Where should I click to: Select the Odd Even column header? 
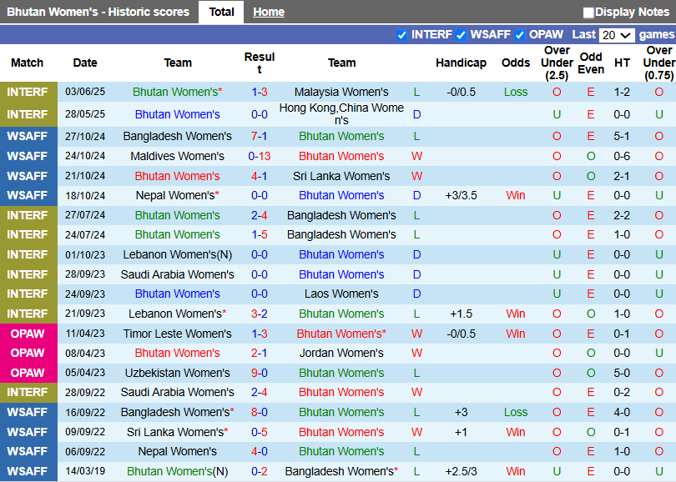591,63
